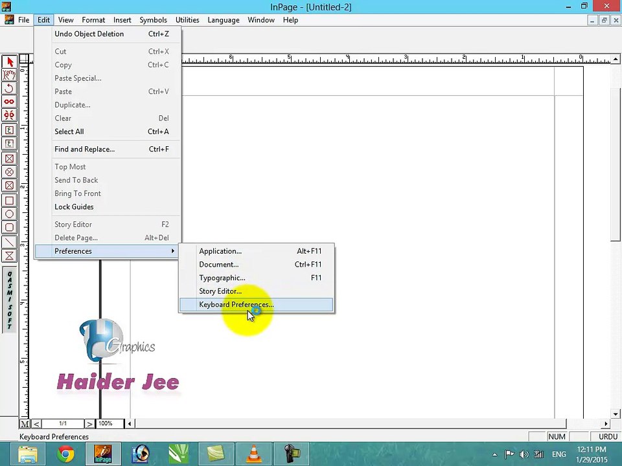Open the Language menu
The width and height of the screenshot is (622, 466).
coord(224,20)
